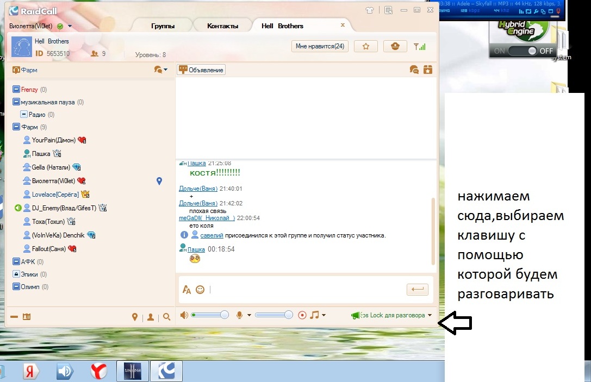This screenshot has width=591, height=382.
Task: Locate myself with the bottom pin icon
Action: pos(135,317)
